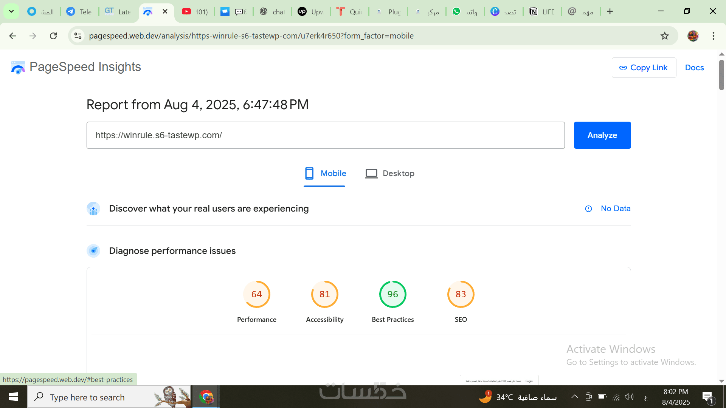Switch to the Desktop tab
This screenshot has width=726, height=408.
(x=390, y=173)
